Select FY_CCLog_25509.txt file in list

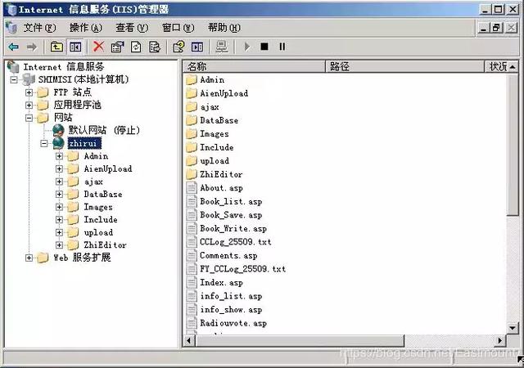click(x=242, y=269)
